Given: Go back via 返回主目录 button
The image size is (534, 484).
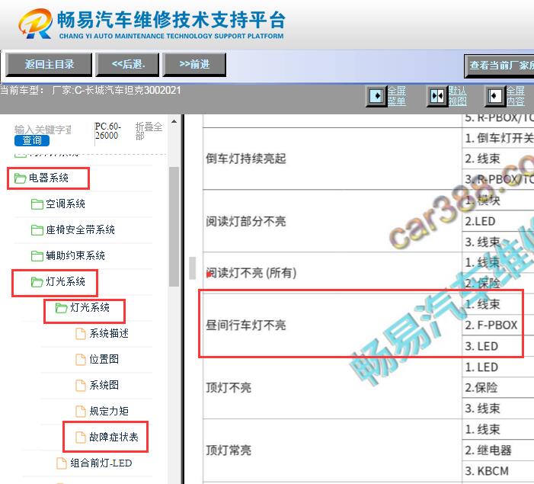Looking at the screenshot, I should tap(49, 64).
